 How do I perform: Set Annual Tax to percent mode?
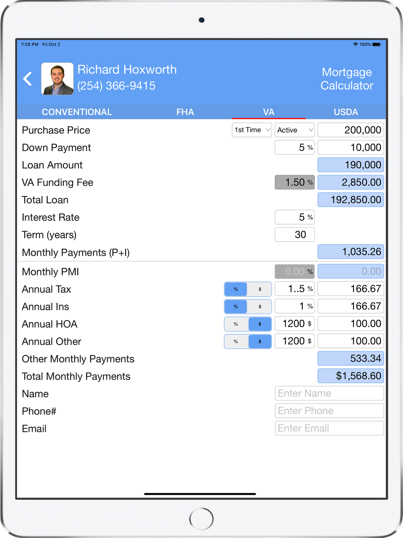[x=236, y=289]
